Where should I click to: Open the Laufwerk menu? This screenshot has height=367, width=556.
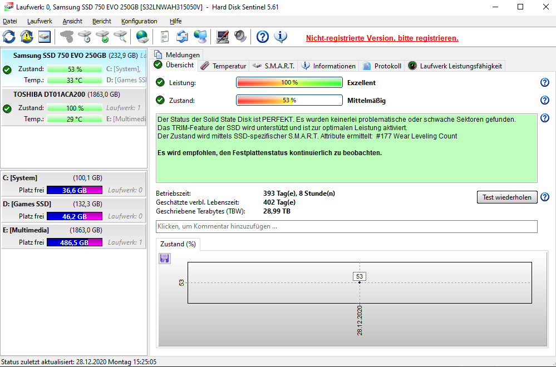pos(40,21)
